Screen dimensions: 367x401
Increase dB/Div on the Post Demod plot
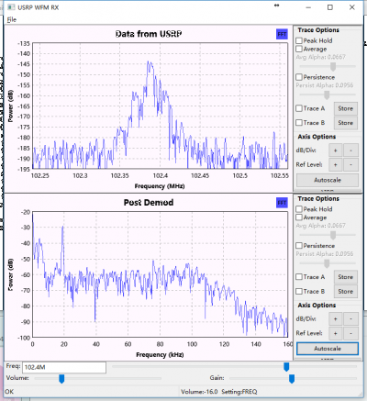(336, 319)
